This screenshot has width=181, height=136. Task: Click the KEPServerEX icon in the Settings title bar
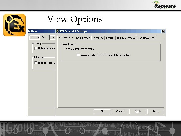click(58, 31)
